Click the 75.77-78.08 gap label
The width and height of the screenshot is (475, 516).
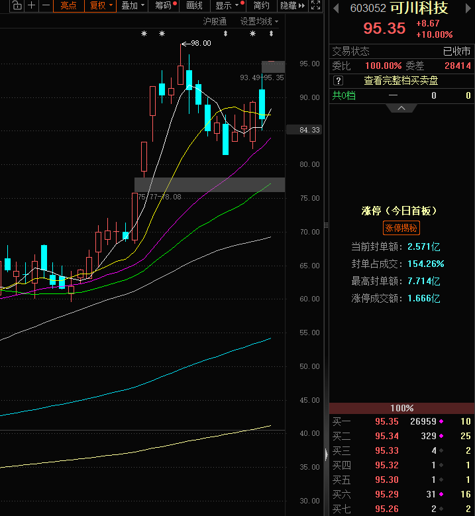160,197
